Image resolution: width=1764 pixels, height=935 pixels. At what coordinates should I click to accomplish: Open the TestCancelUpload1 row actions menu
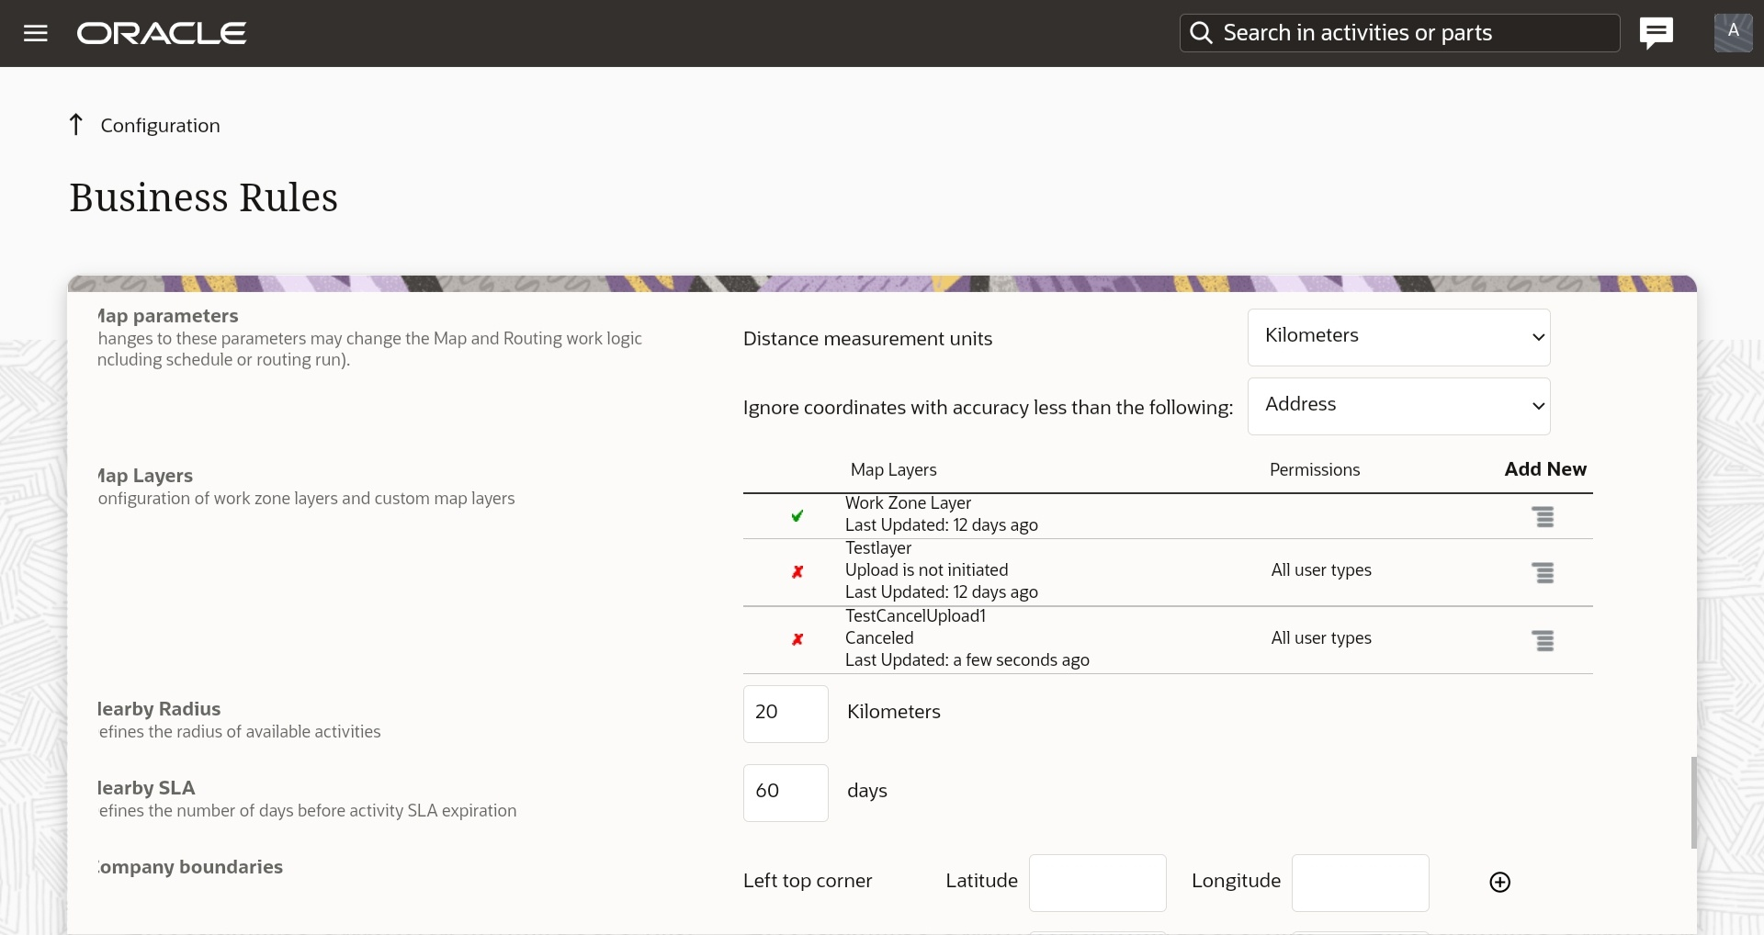[1543, 641]
